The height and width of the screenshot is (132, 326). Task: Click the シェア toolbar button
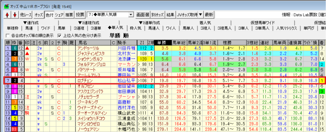(x=59, y=15)
